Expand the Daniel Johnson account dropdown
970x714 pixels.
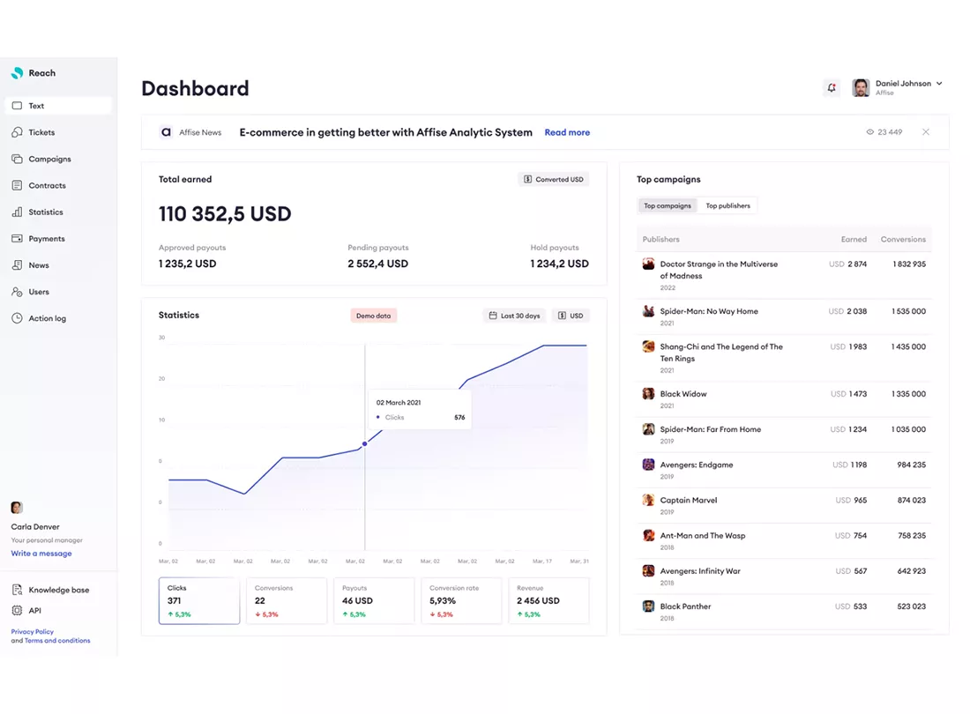point(939,84)
